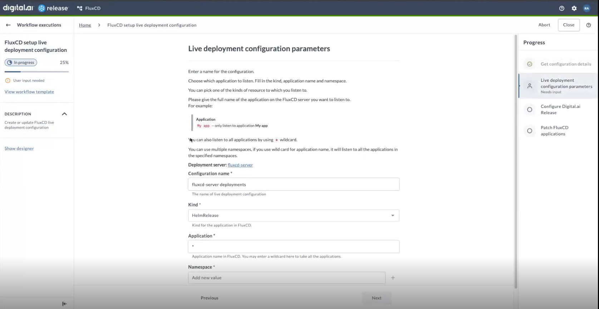Click user icon for Live deployment configuration step

tap(530, 86)
